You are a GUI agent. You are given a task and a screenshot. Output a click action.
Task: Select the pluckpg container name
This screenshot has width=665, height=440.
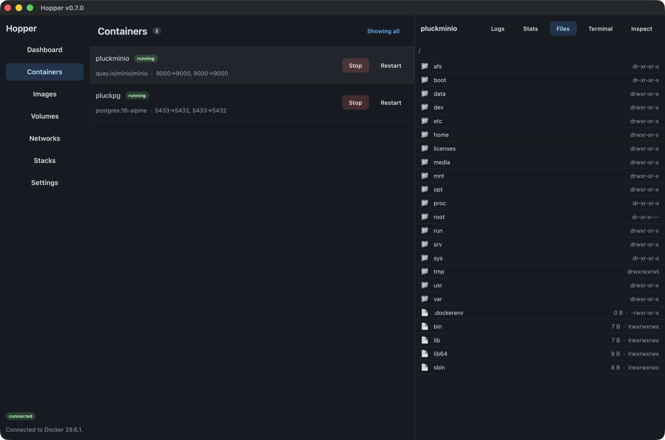(x=108, y=95)
